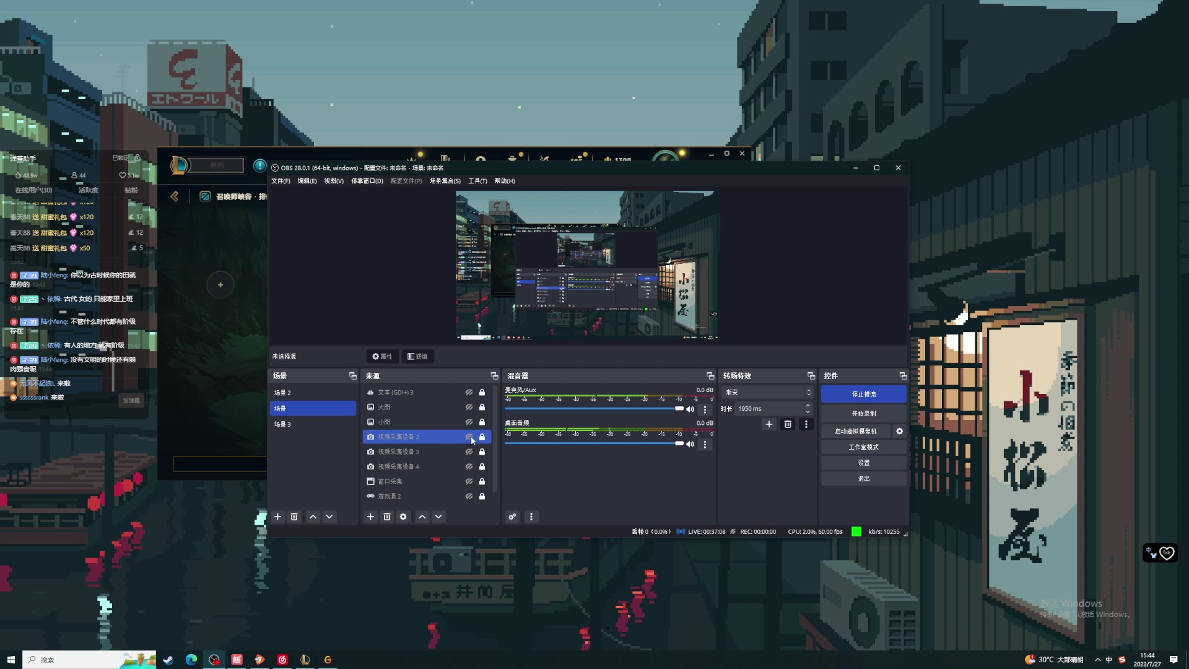Viewport: 1189px width, 669px height.
Task: Click 停止推流 button
Action: pyautogui.click(x=864, y=394)
